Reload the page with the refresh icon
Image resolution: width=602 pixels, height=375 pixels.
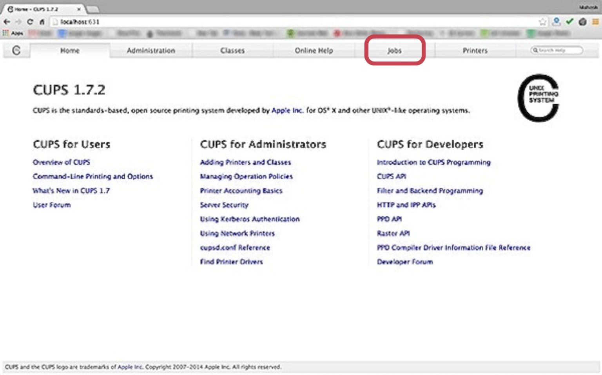click(30, 22)
